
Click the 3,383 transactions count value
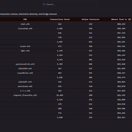pyautogui.click(x=60, y=64)
